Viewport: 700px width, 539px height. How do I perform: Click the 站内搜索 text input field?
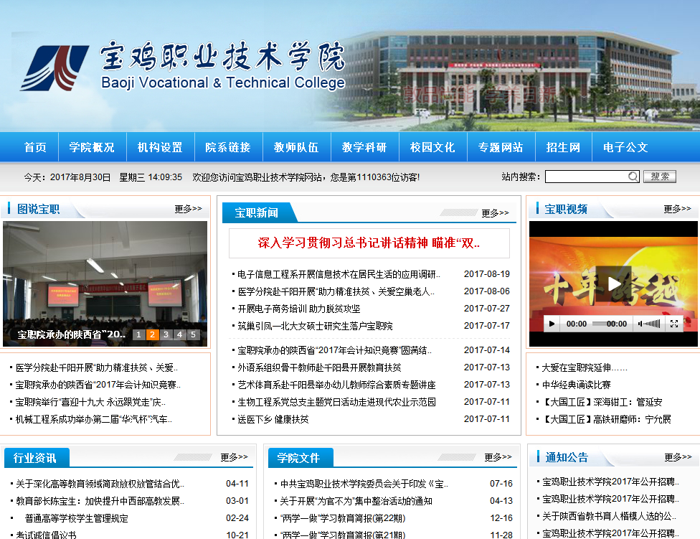586,177
